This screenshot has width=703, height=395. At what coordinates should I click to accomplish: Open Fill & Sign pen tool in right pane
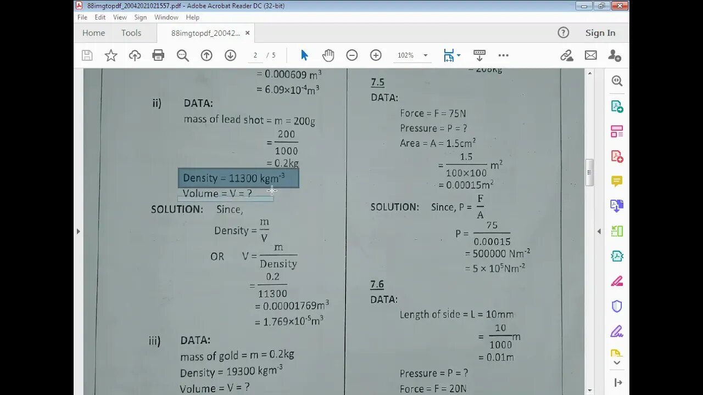pos(617,331)
